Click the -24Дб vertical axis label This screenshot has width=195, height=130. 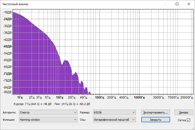pyautogui.click(x=7, y=19)
